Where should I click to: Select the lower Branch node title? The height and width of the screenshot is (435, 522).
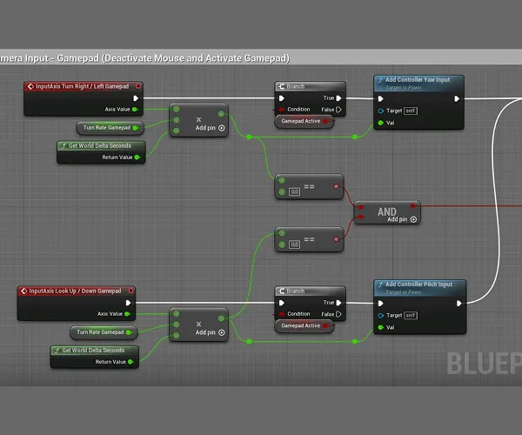pos(309,291)
